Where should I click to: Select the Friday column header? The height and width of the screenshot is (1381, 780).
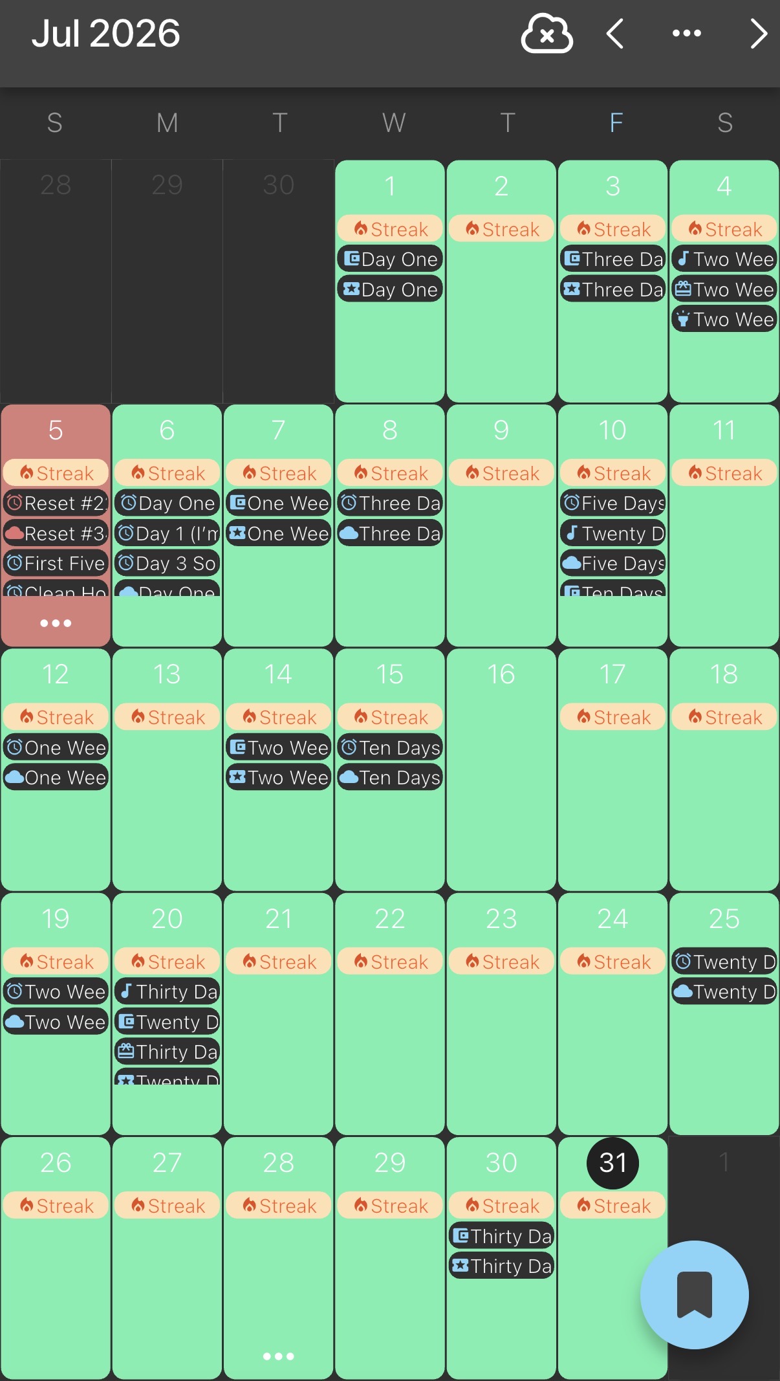coord(616,122)
